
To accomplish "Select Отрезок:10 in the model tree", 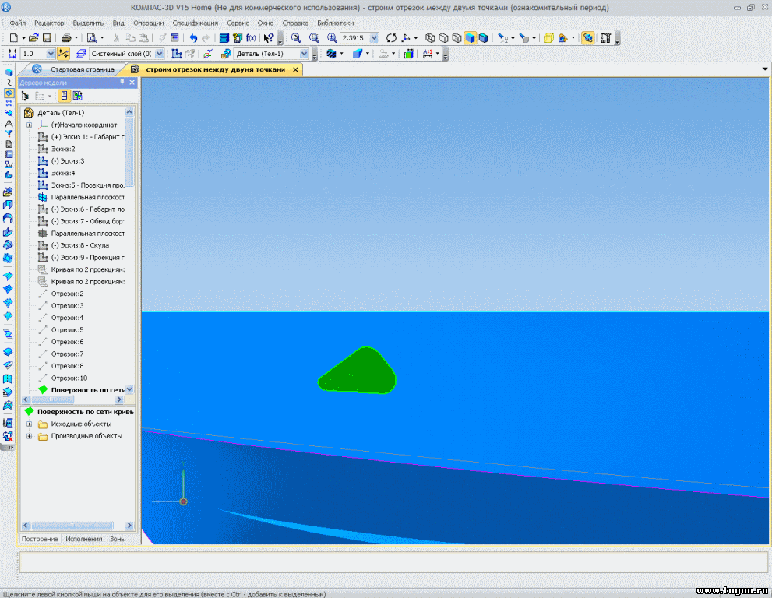I will [69, 378].
